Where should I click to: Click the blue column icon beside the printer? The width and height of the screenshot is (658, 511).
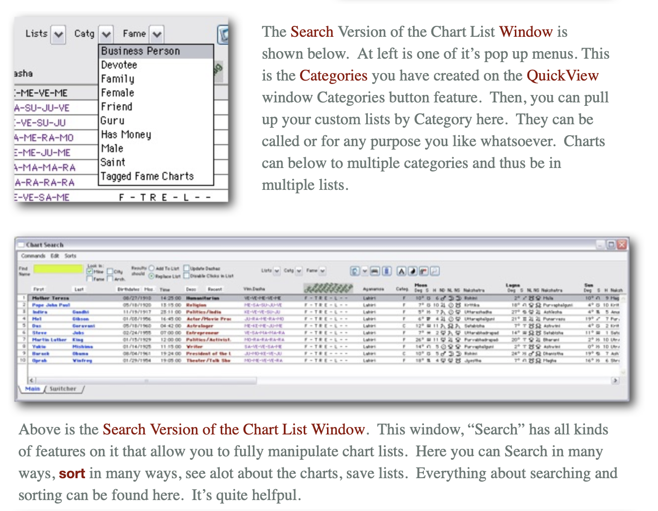[x=387, y=271]
